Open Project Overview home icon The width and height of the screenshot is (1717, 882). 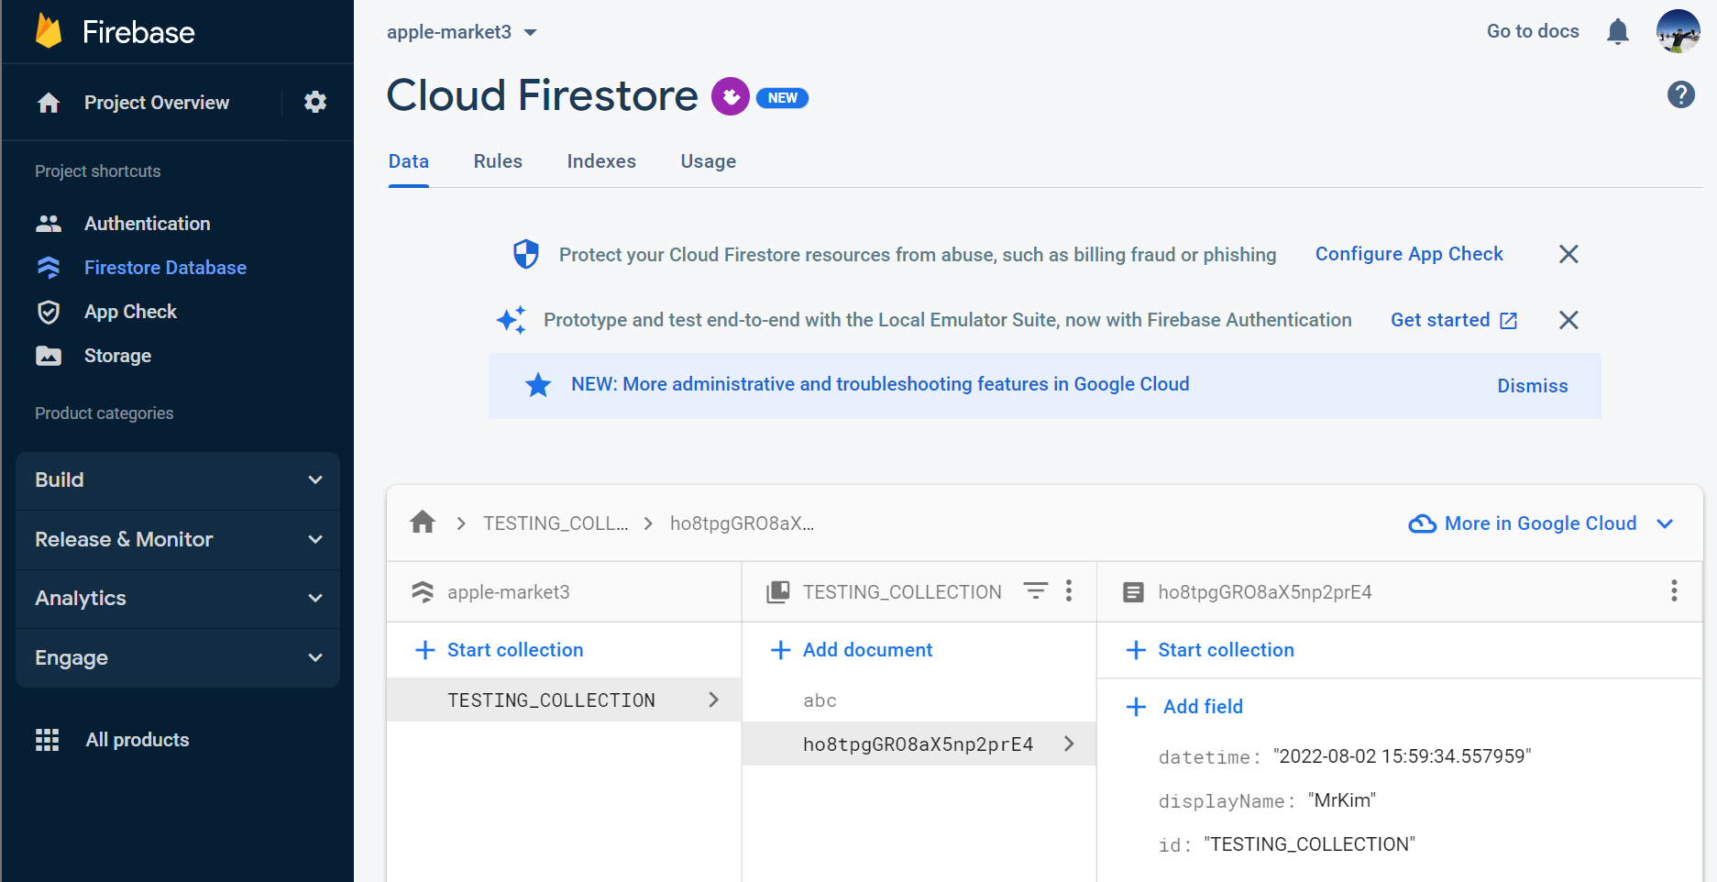coord(49,103)
